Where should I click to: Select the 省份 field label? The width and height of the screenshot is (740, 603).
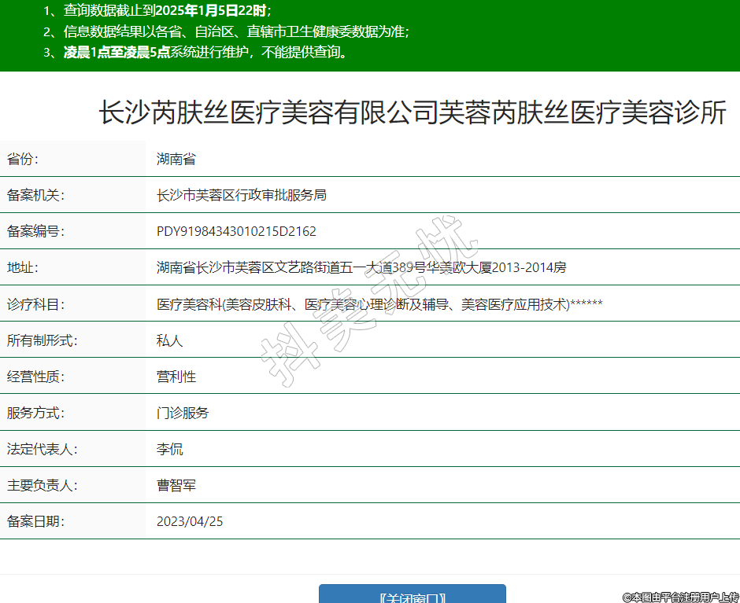pyautogui.click(x=23, y=159)
